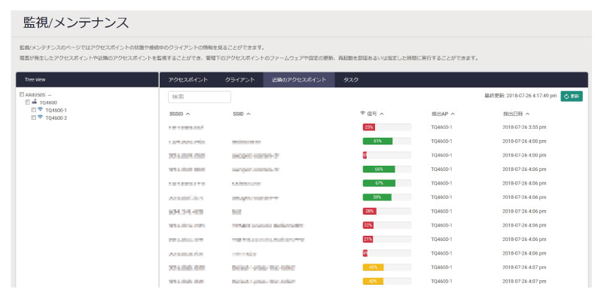Collapse the AR4050S tree node

tap(50, 95)
